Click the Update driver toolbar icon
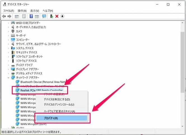Viewport: 186px width, 135px height. (52, 16)
